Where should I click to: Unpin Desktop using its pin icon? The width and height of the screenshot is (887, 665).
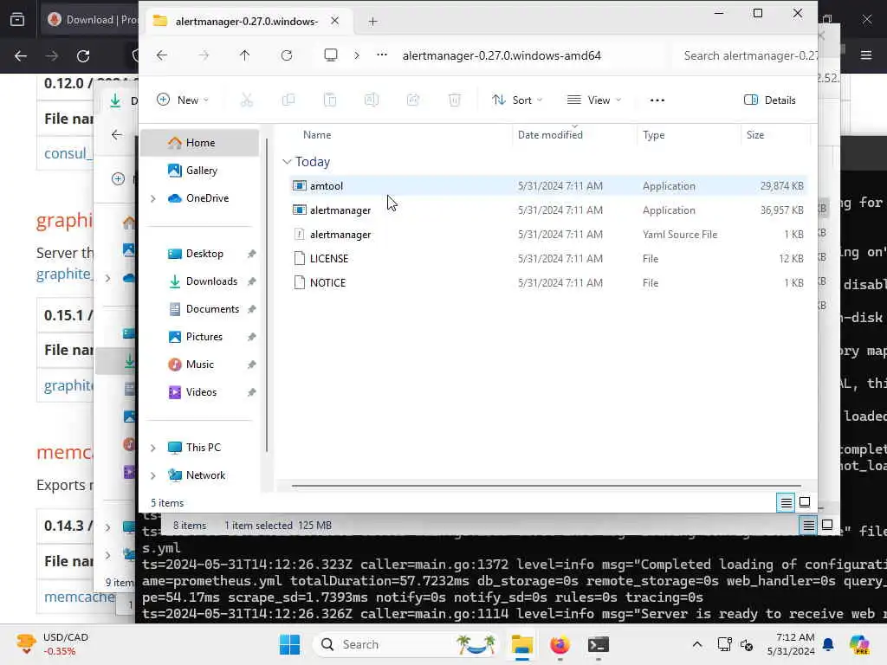click(x=252, y=254)
